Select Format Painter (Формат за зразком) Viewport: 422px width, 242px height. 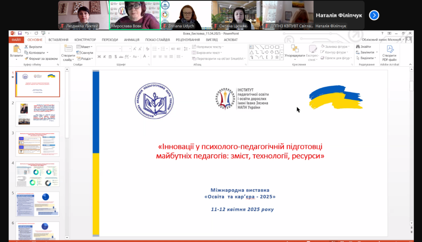pos(26,59)
